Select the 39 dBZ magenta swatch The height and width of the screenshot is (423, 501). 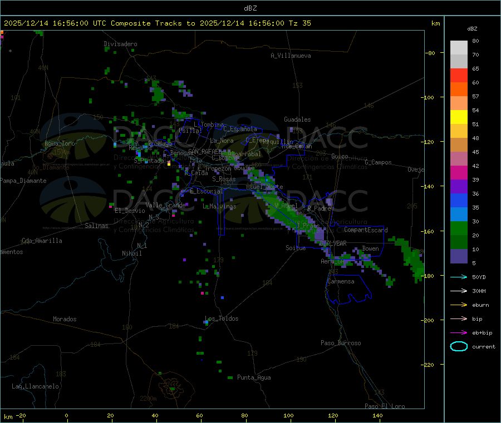coord(459,172)
